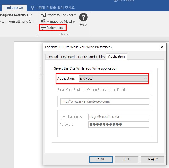The width and height of the screenshot is (169, 168).
Task: Click the myendnoteweb URL field
Action: 105,101
